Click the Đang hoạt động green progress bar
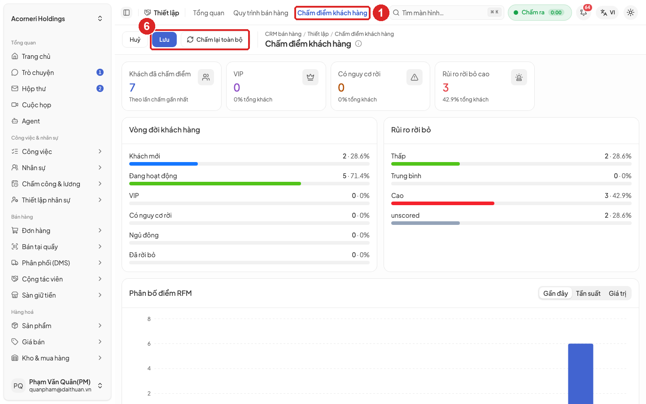Viewport: 646px width, 404px height. 215,184
